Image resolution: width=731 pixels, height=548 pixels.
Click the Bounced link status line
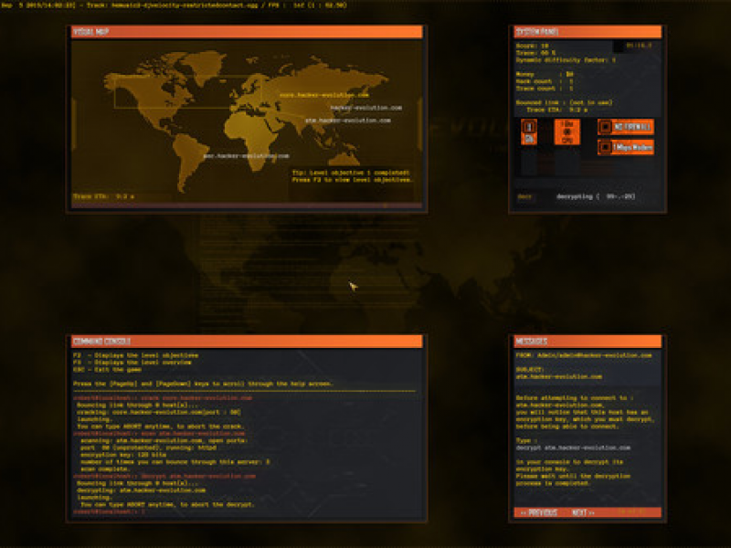click(x=564, y=102)
